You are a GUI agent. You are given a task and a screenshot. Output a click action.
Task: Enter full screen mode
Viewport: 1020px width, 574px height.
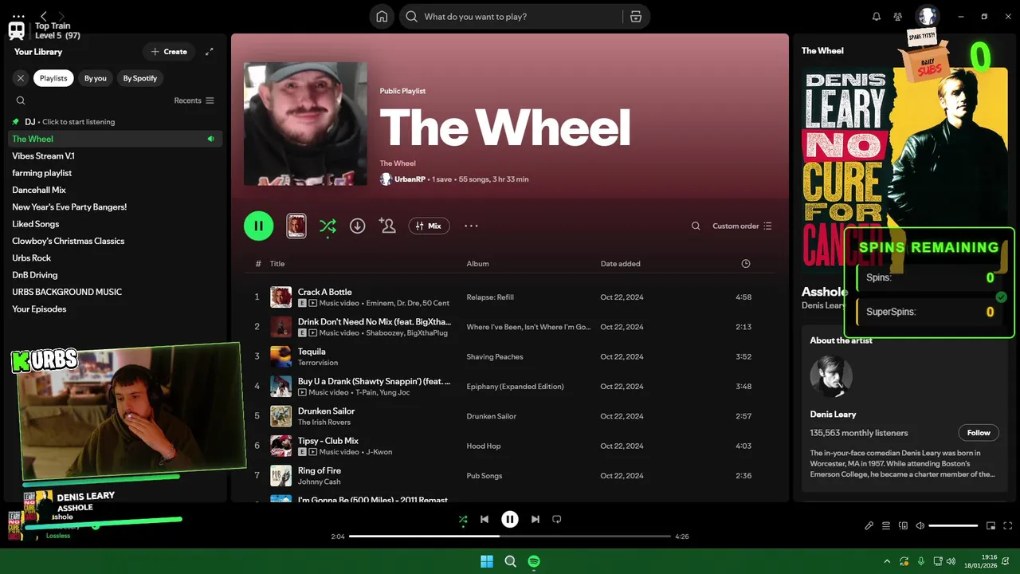pos(1008,525)
